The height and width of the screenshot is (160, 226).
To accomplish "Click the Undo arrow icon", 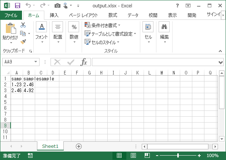I will tap(28, 6).
